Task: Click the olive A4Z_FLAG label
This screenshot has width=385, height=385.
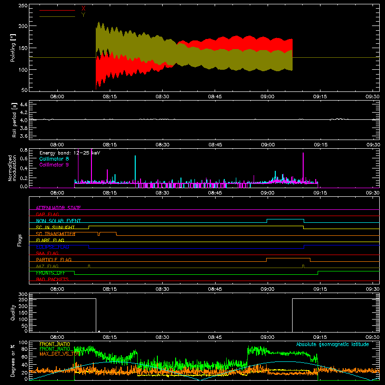Action: coord(47,266)
